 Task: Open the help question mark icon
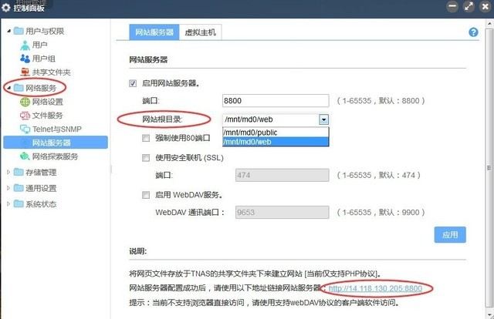point(473,32)
